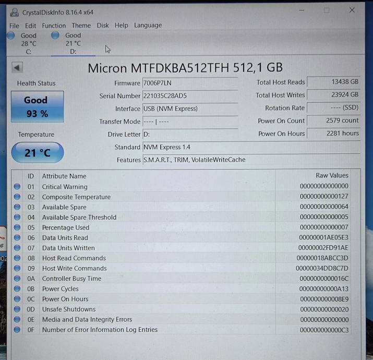Viewport: 373px width, 360px height.
Task: Click status orb for Power Cycles row
Action: tap(17, 289)
